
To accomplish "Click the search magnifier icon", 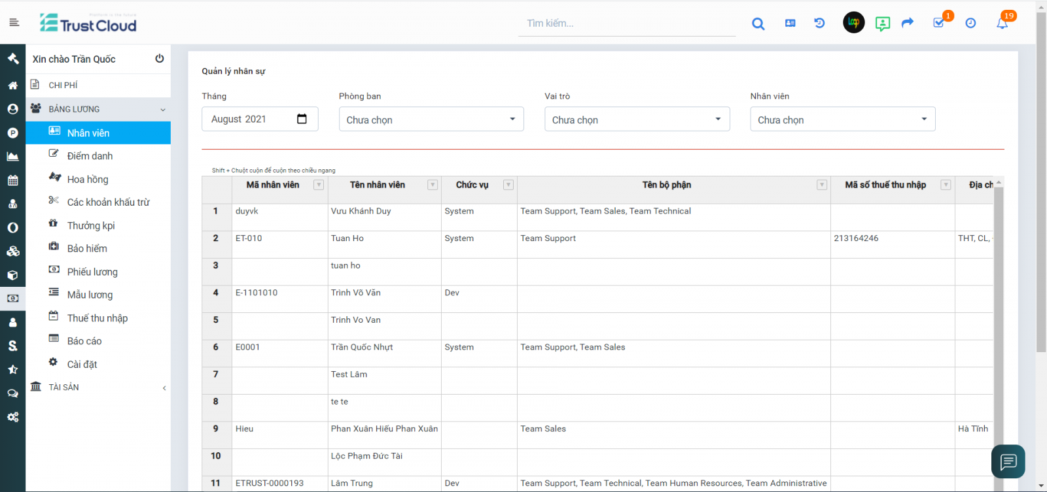I will [x=758, y=24].
